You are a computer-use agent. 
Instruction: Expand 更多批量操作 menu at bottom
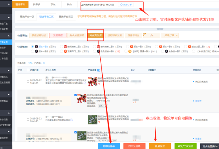pyautogui.click(x=210, y=146)
